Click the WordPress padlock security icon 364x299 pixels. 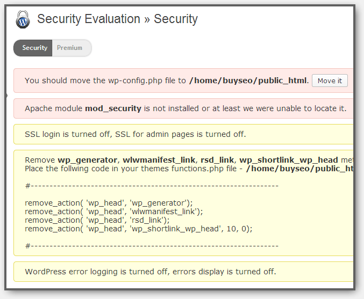pyautogui.click(x=23, y=19)
